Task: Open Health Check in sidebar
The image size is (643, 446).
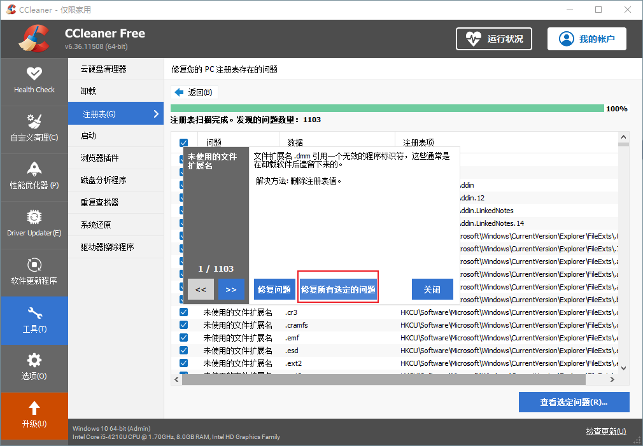Action: [34, 81]
